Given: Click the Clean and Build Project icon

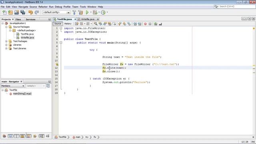Looking at the screenshot, I should (x=80, y=12).
